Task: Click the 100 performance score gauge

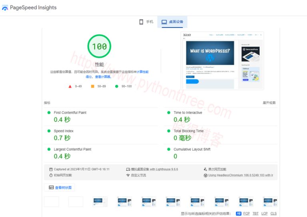Action: click(x=99, y=46)
